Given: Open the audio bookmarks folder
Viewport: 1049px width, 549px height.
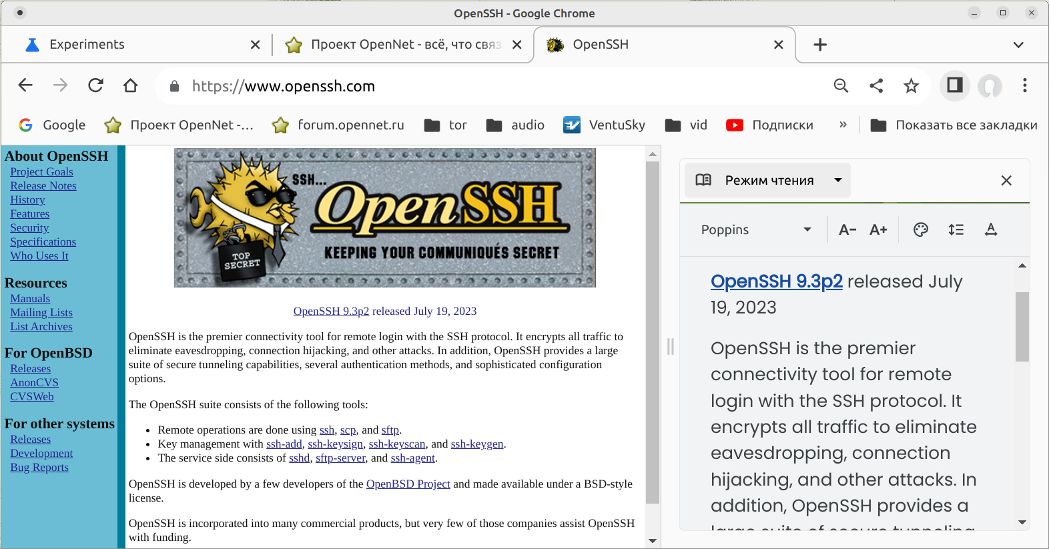Looking at the screenshot, I should [x=515, y=125].
